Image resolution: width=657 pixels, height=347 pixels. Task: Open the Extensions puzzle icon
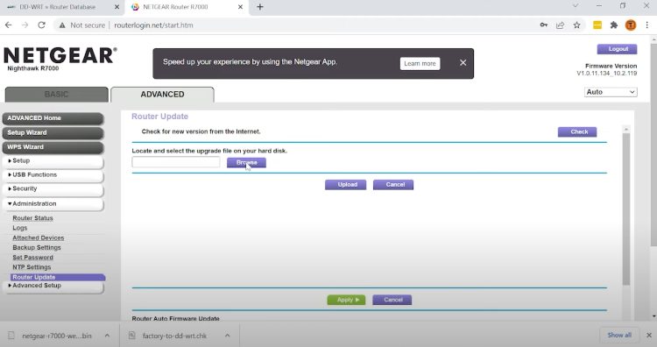point(614,25)
